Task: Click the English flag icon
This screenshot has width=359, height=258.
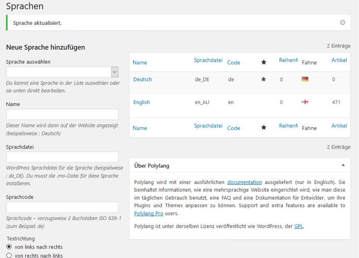Action: (x=305, y=102)
